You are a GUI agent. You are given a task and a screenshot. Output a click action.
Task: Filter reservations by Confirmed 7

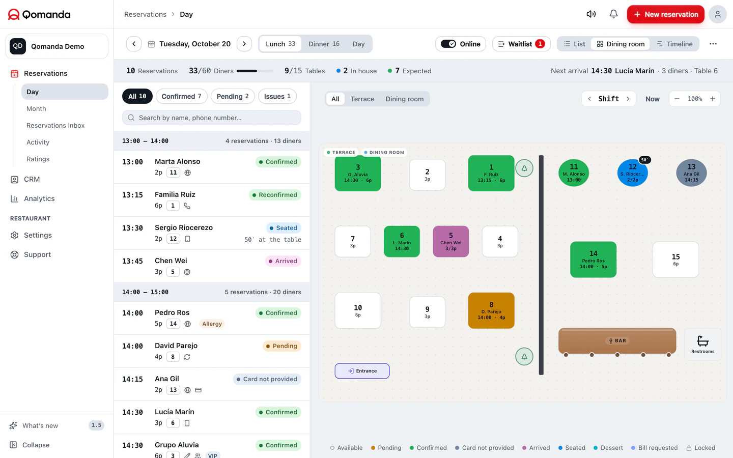[x=181, y=96]
